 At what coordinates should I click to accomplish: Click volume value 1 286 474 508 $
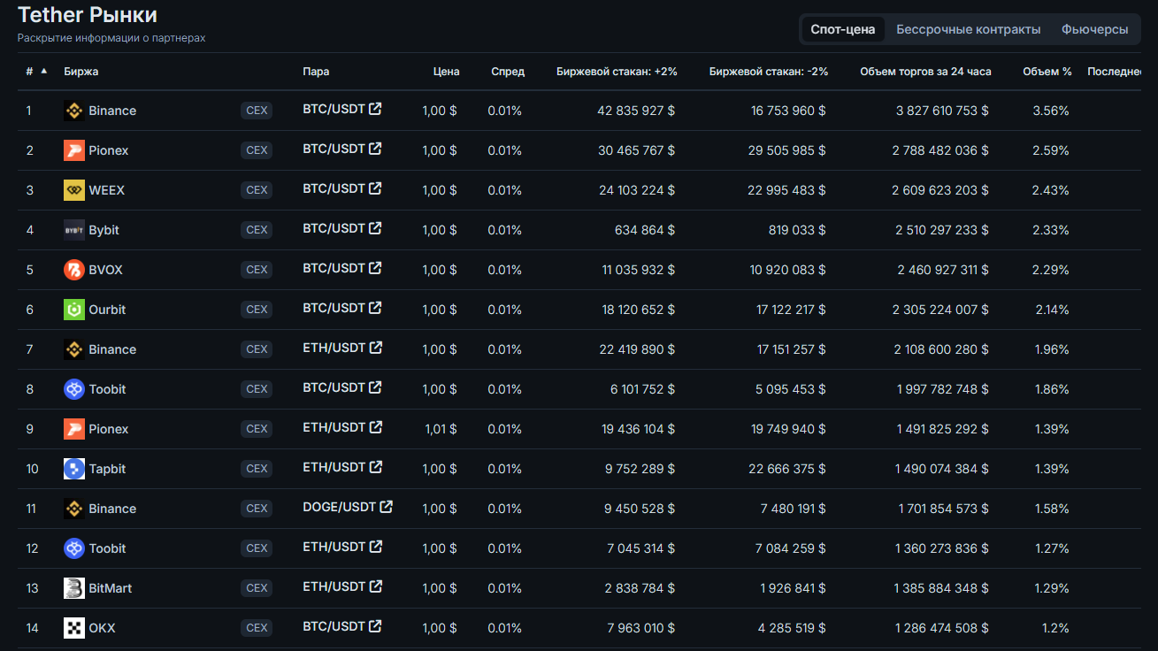click(942, 628)
